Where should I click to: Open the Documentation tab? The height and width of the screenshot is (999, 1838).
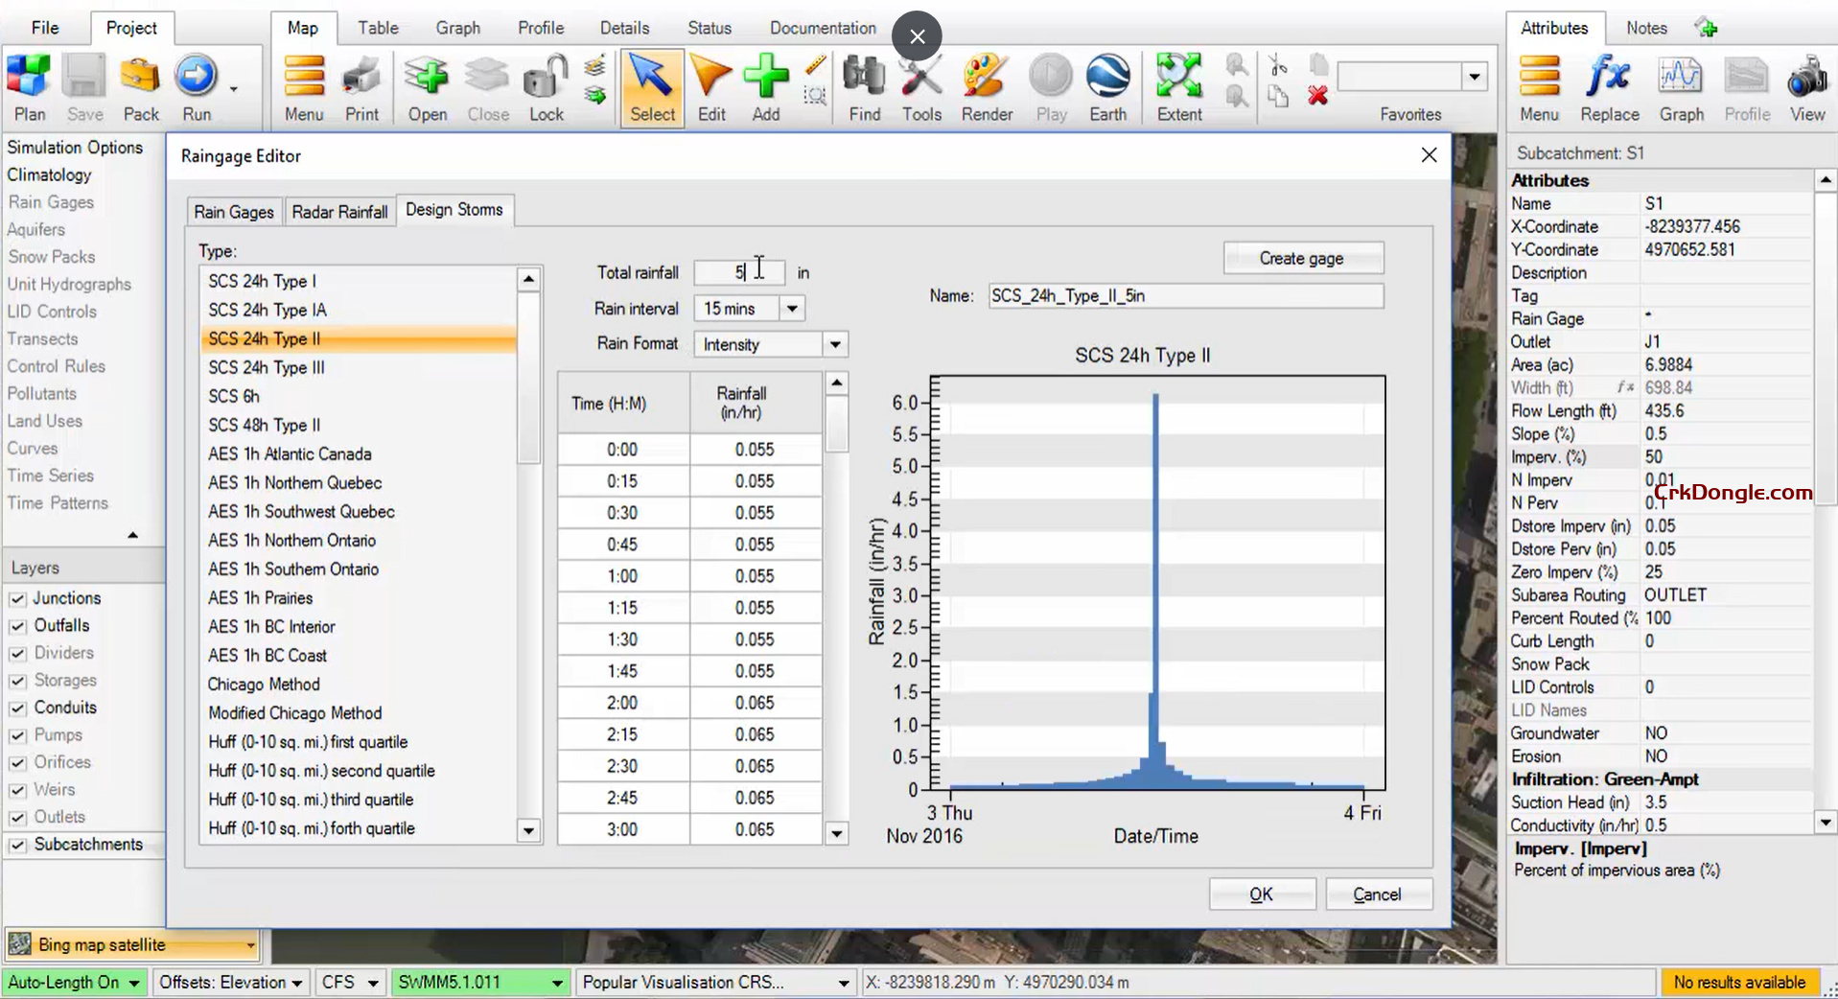[822, 28]
